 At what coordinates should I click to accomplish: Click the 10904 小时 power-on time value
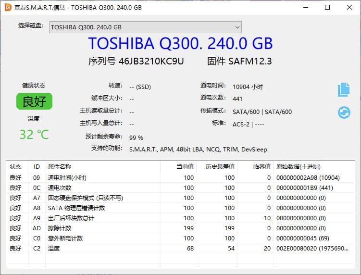pos(248,87)
